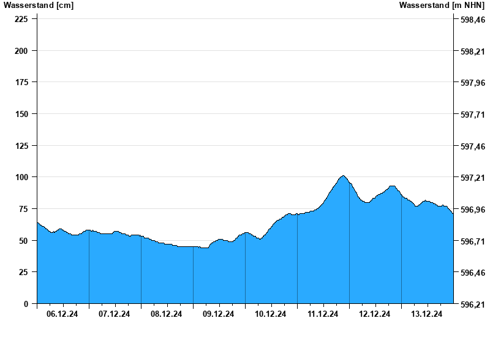Screen dimensions: 490x337
Task: Click the 06.12.24 date label
Action: pyautogui.click(x=62, y=314)
